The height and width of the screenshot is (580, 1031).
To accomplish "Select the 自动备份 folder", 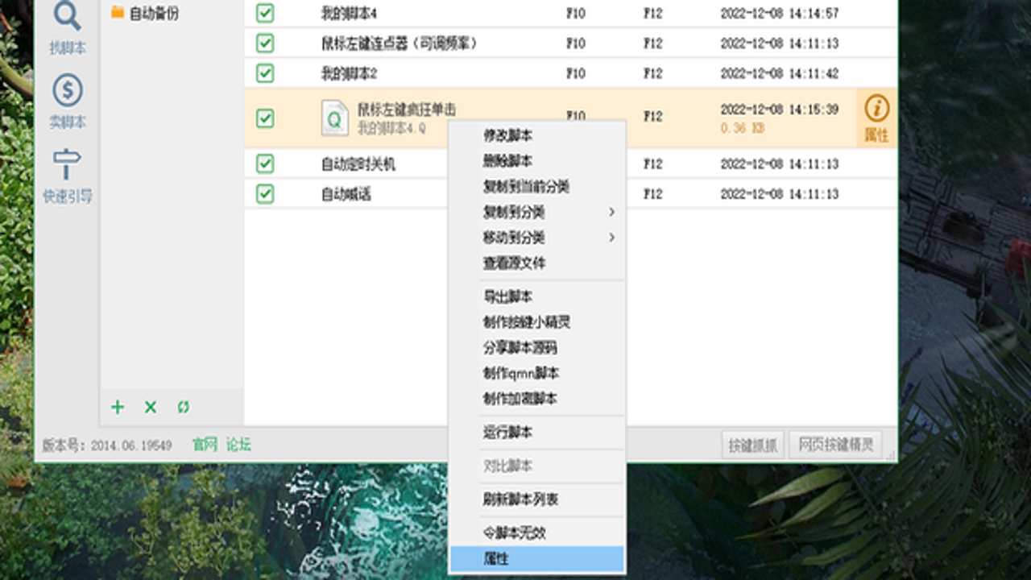I will pyautogui.click(x=145, y=12).
